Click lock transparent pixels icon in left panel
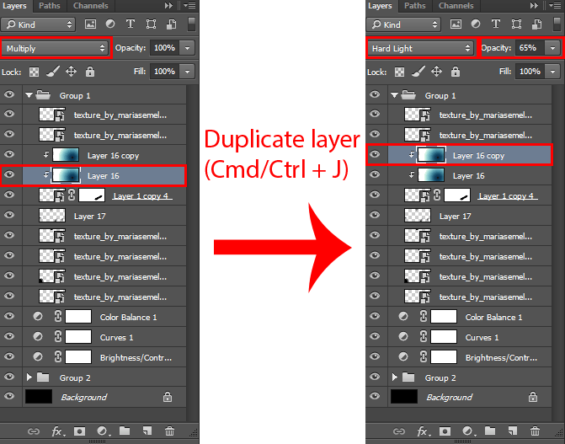 pyautogui.click(x=35, y=72)
